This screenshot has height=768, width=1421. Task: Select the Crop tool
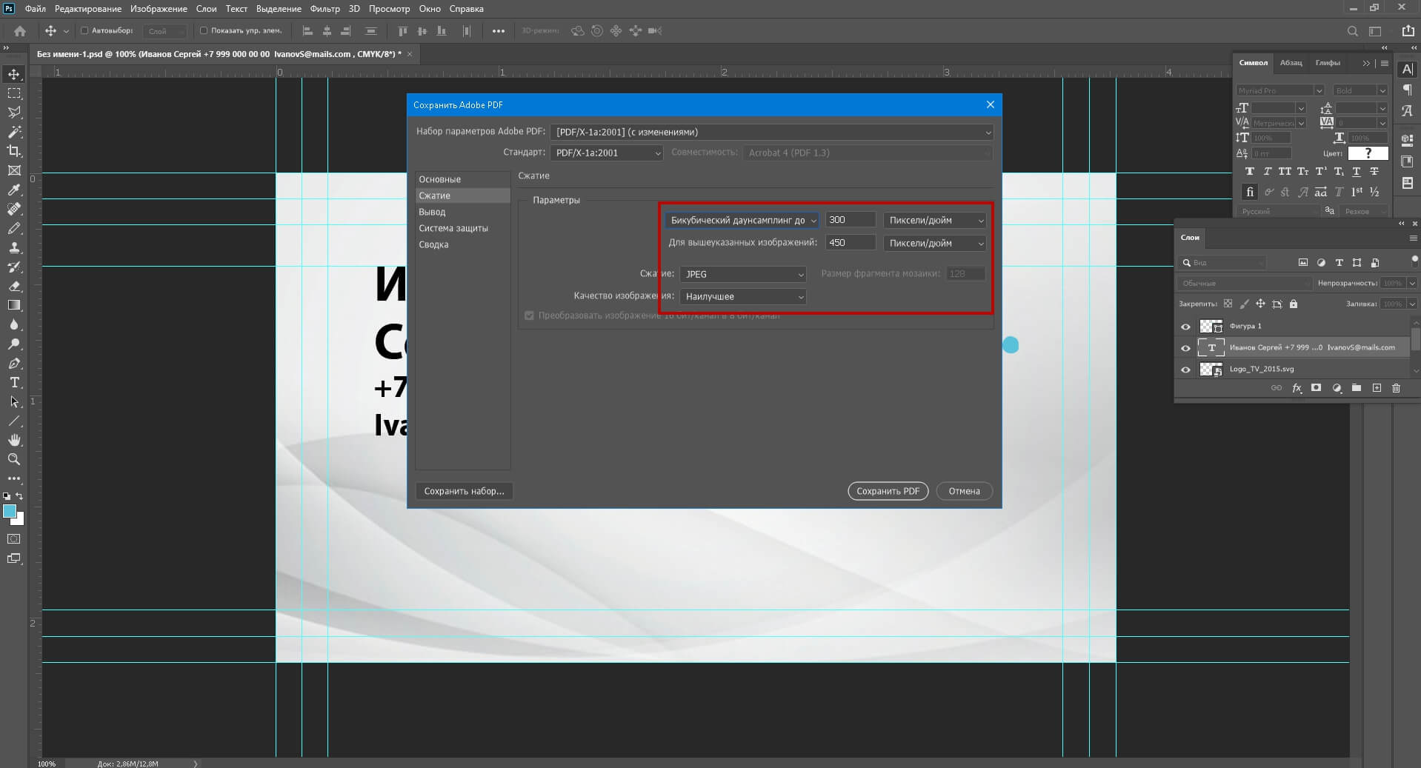point(14,151)
